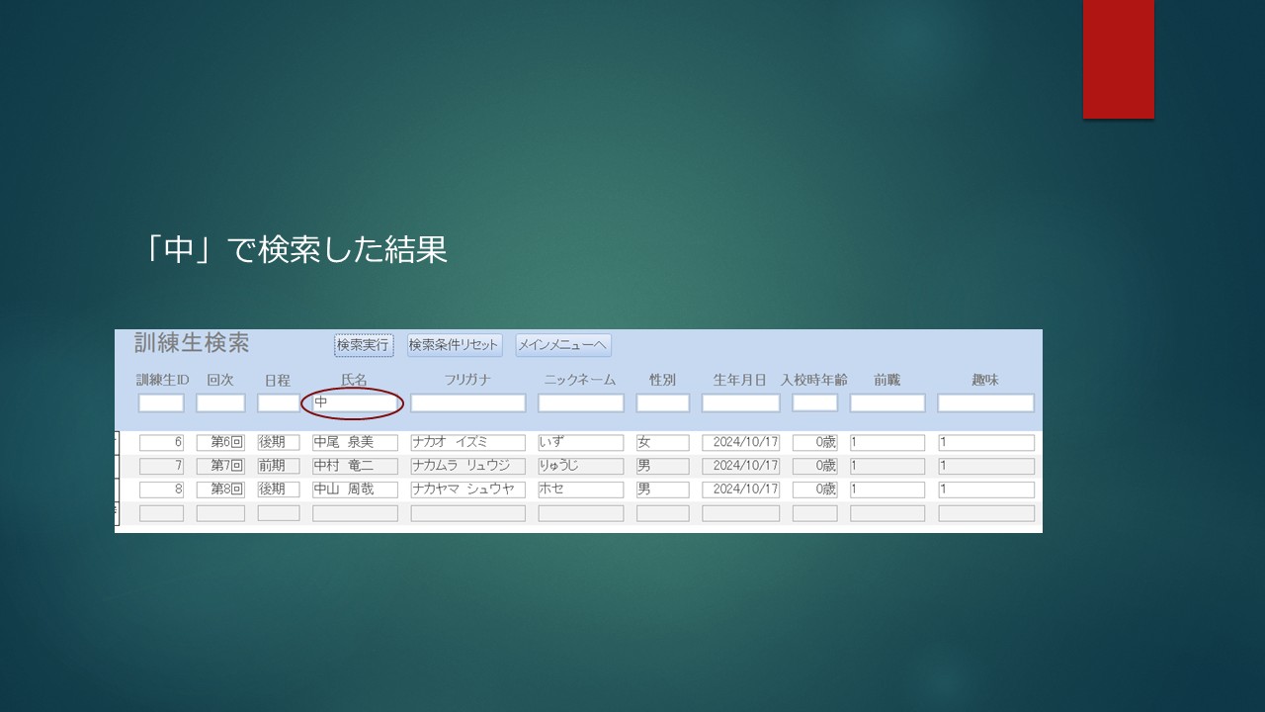
Task: Click the 趣味 cell in 中山 周哉's row
Action: pyautogui.click(x=986, y=489)
